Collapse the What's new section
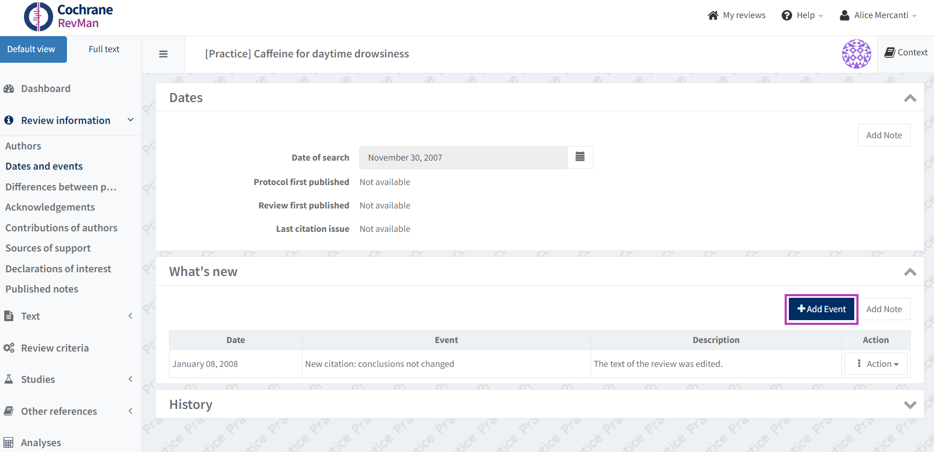The width and height of the screenshot is (934, 452). coord(910,272)
